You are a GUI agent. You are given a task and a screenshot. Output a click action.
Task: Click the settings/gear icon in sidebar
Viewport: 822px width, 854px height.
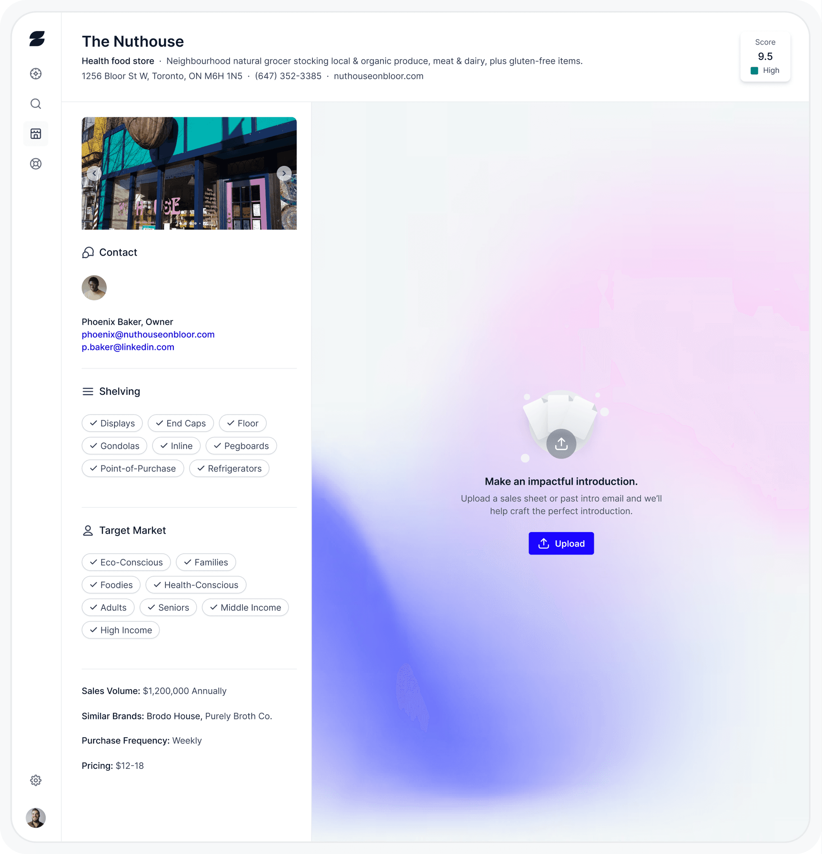(36, 780)
